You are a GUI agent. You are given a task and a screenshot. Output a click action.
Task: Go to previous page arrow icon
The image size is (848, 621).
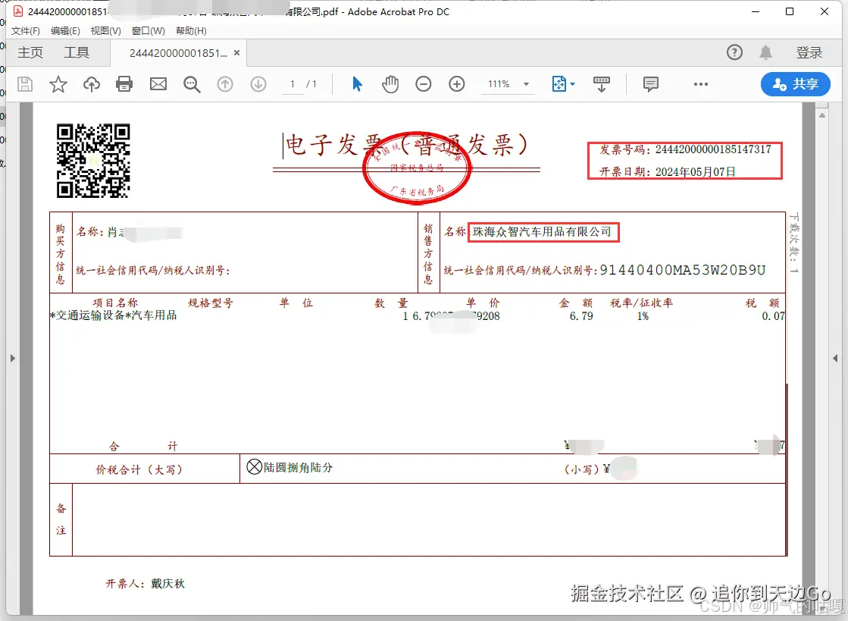pyautogui.click(x=225, y=84)
